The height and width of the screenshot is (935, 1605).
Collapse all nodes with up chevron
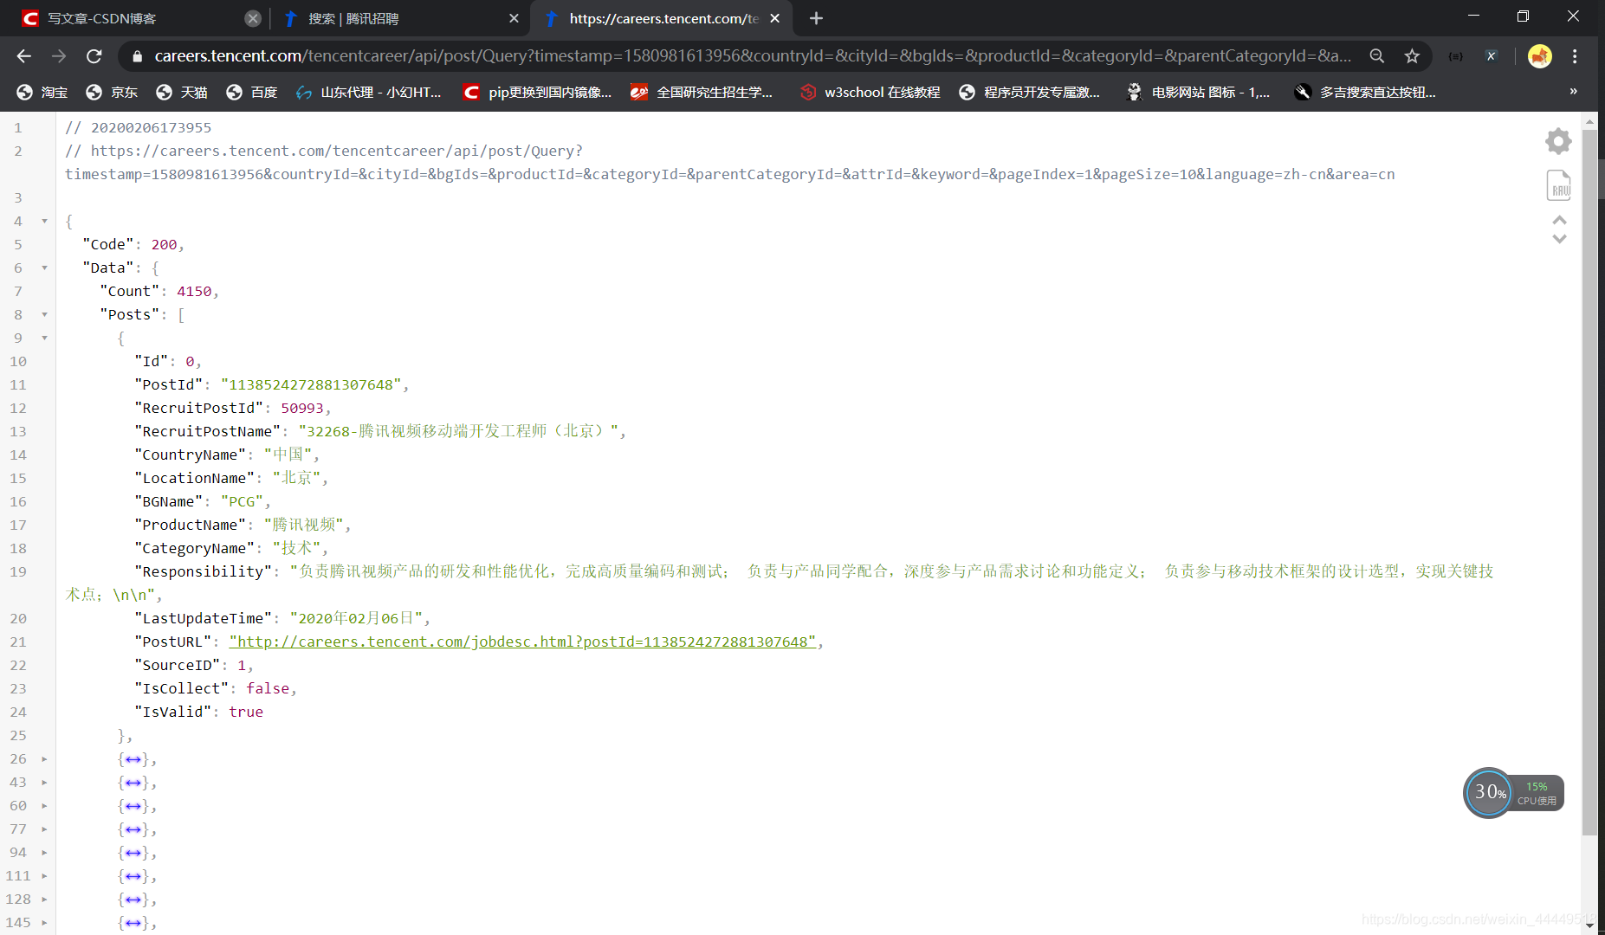1559,220
